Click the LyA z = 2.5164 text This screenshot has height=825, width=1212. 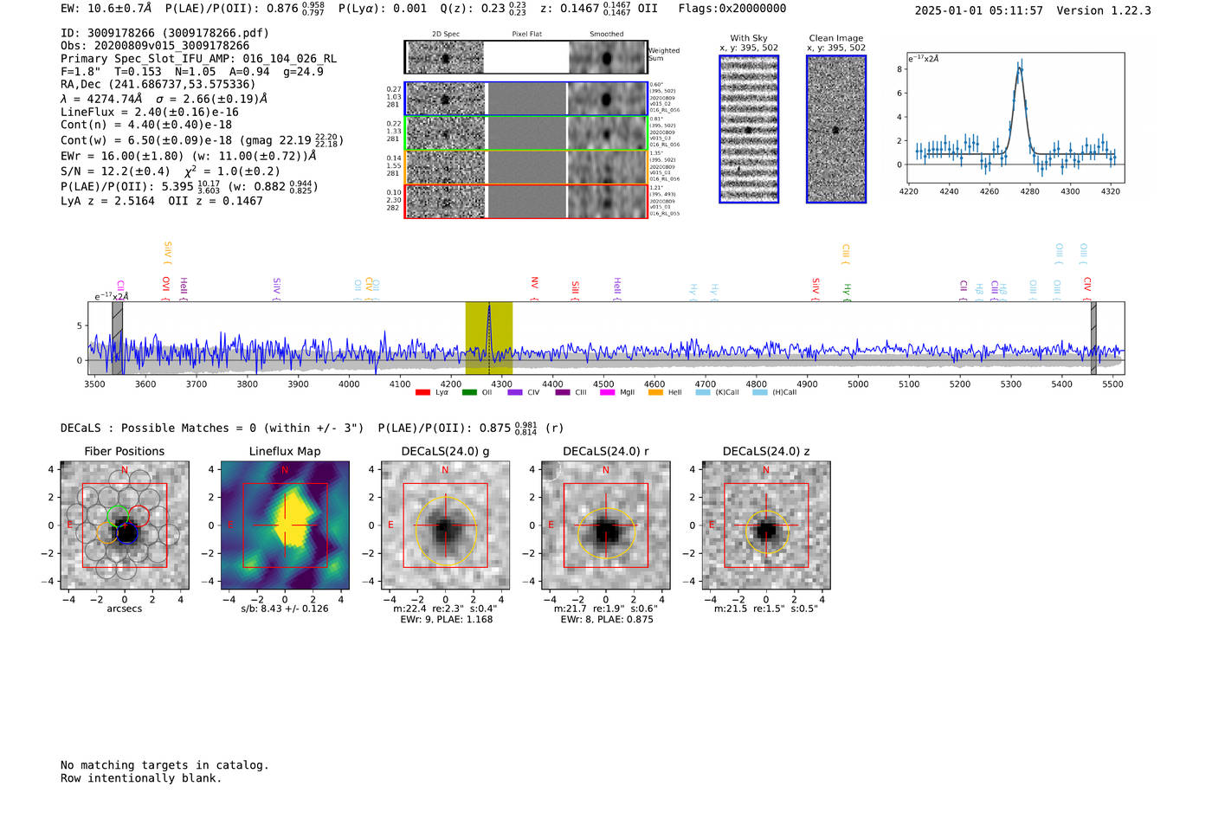[108, 201]
